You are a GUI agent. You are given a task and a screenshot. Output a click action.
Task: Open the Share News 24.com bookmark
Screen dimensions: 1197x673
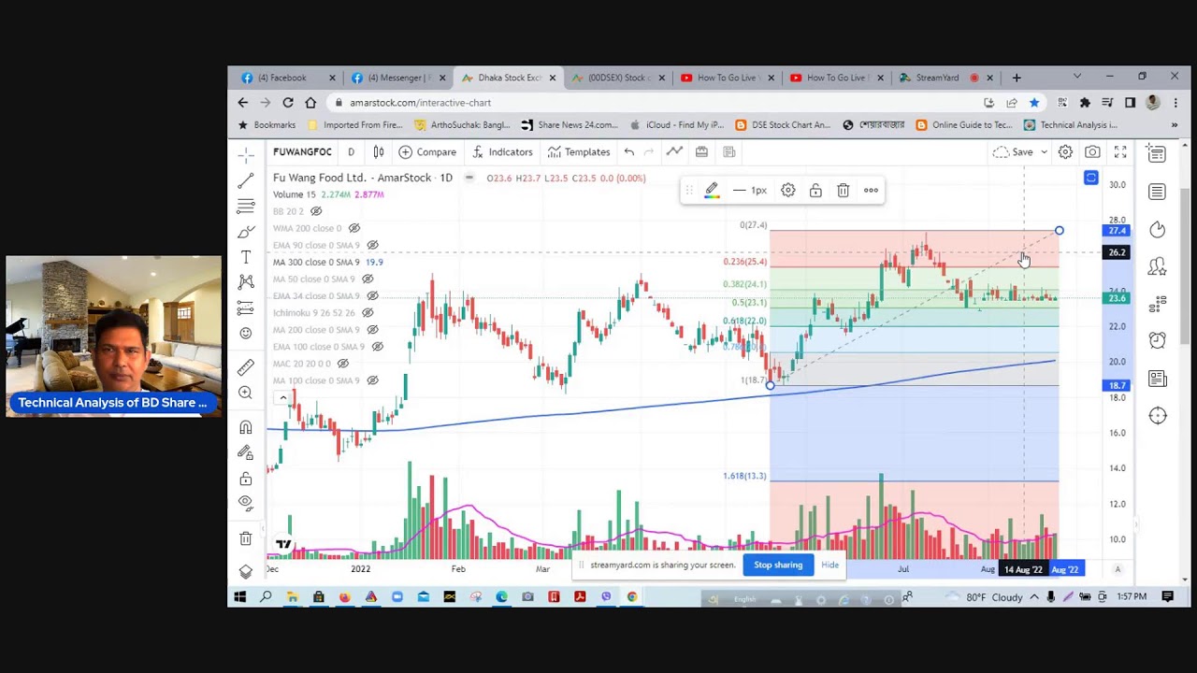(570, 125)
